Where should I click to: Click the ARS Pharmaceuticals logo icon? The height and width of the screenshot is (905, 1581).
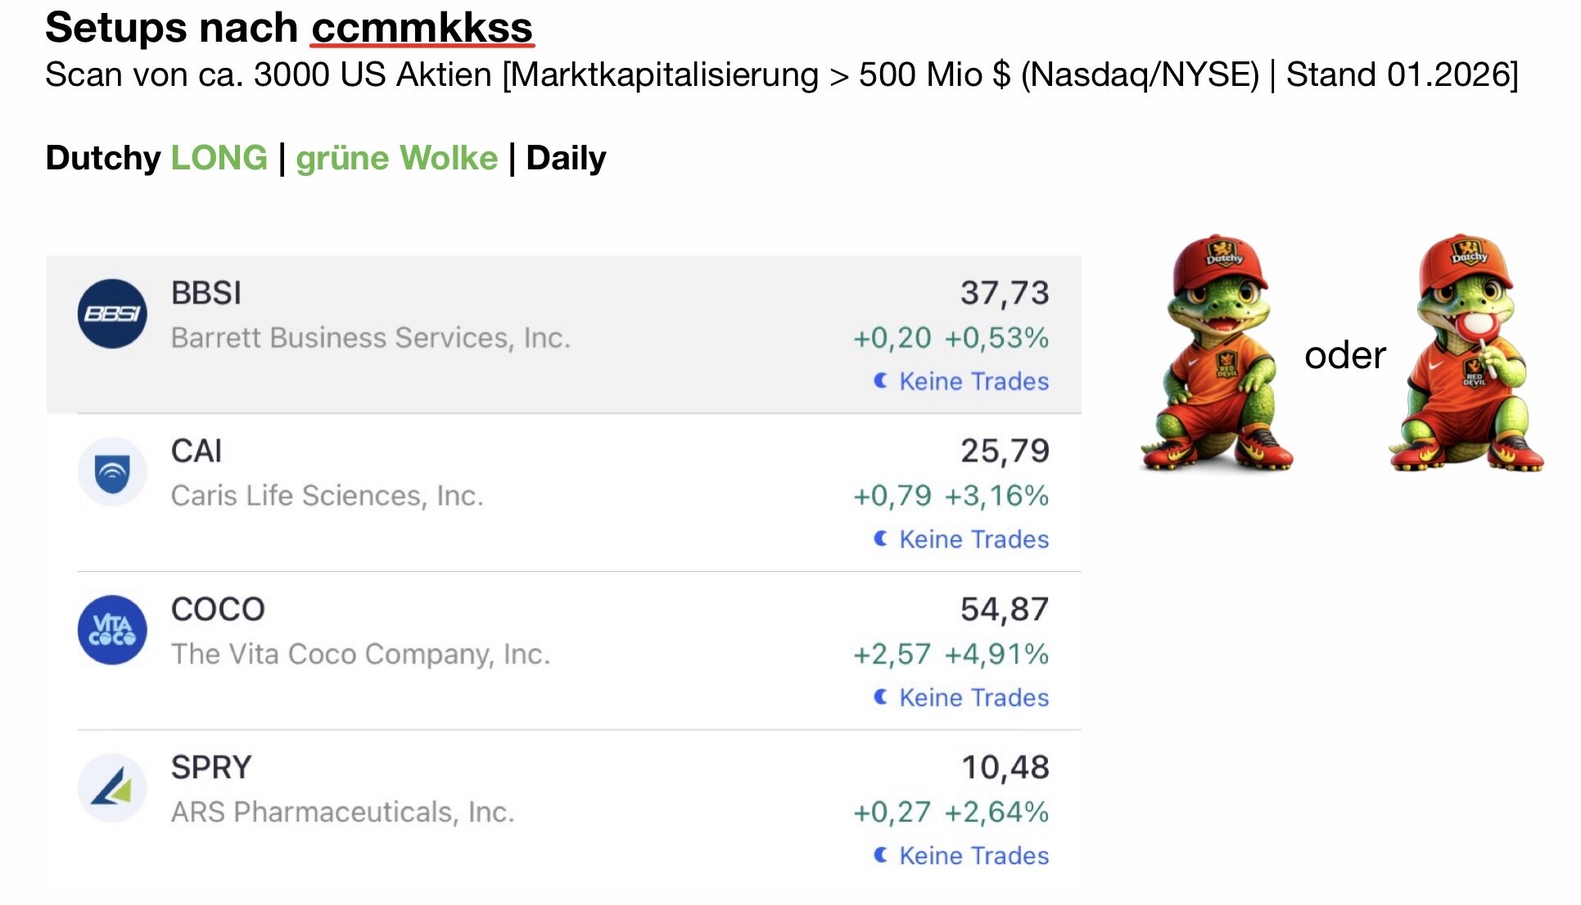coord(112,788)
